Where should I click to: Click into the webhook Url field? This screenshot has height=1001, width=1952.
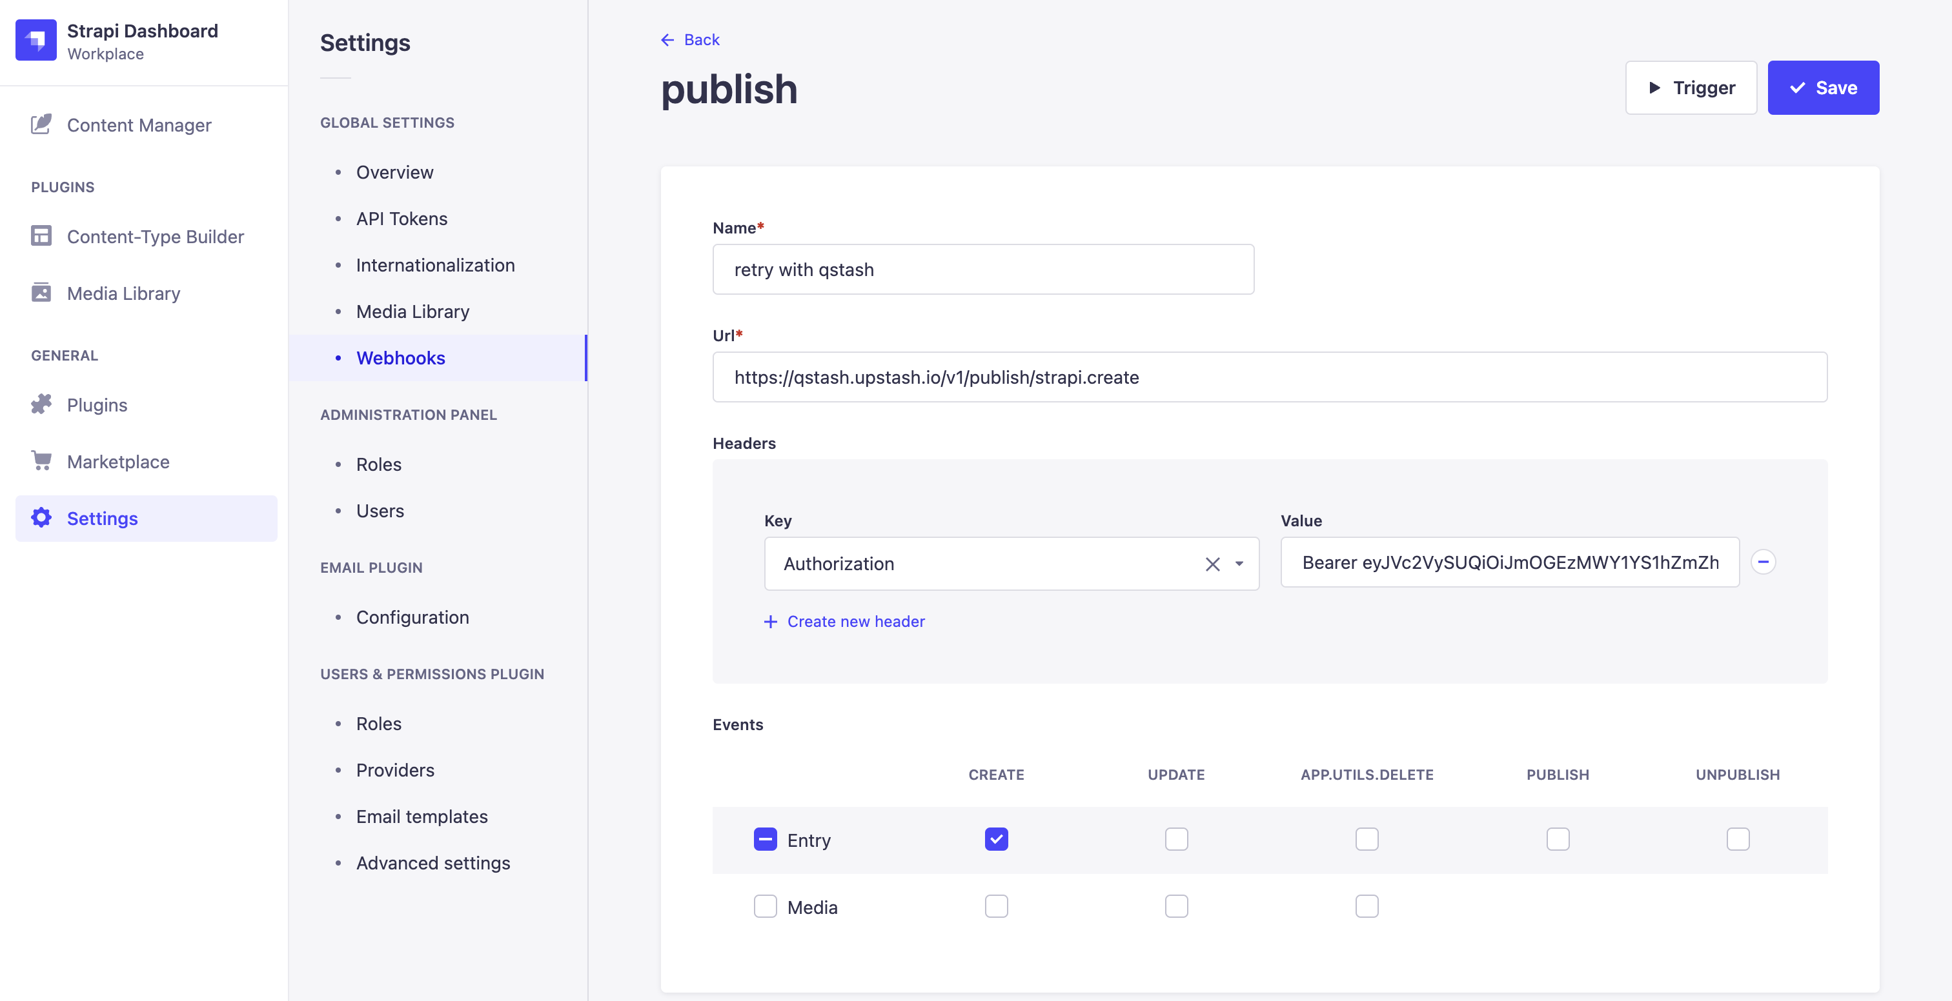tap(1269, 377)
